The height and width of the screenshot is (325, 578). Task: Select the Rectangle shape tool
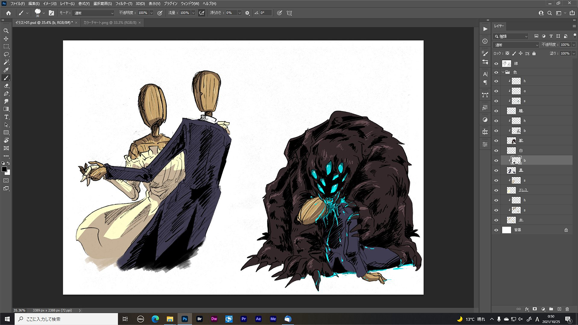pos(6,133)
